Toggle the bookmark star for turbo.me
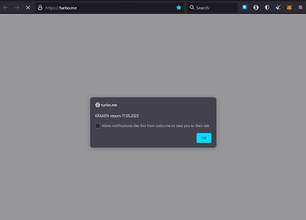The image size is (306, 220). (x=179, y=8)
